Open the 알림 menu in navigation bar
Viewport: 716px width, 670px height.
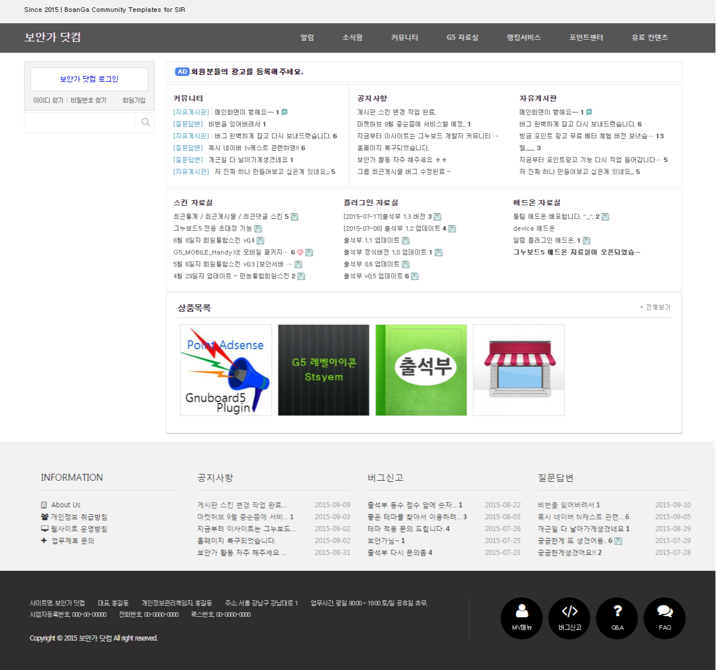307,37
